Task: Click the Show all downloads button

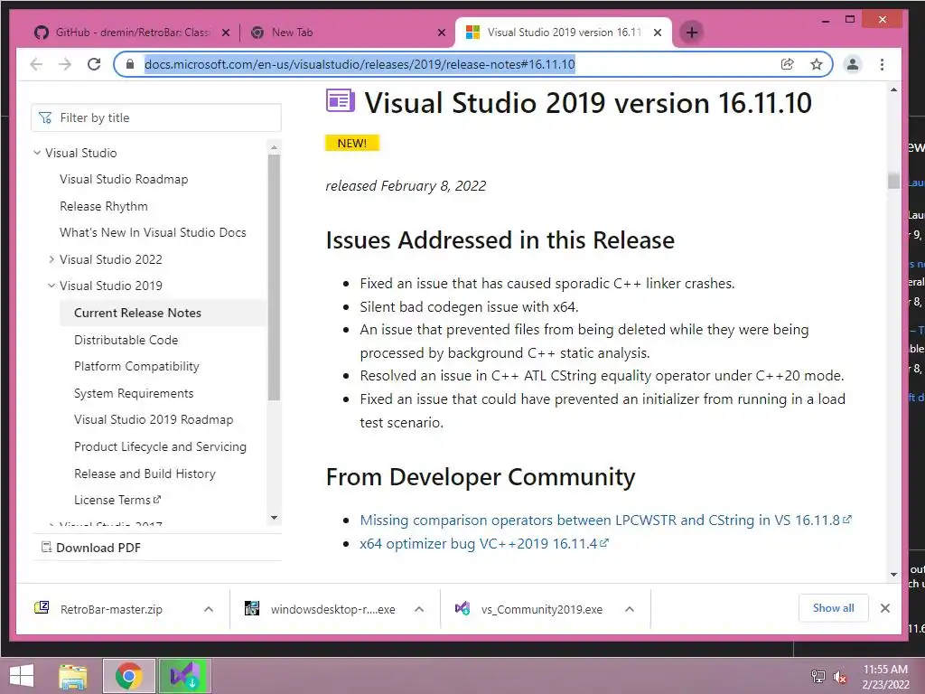Action: coord(833,608)
